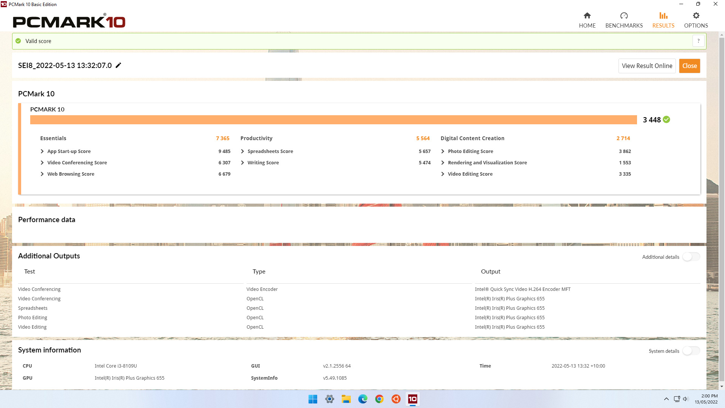Select the RESULTS tab
725x408 pixels.
coord(663,20)
